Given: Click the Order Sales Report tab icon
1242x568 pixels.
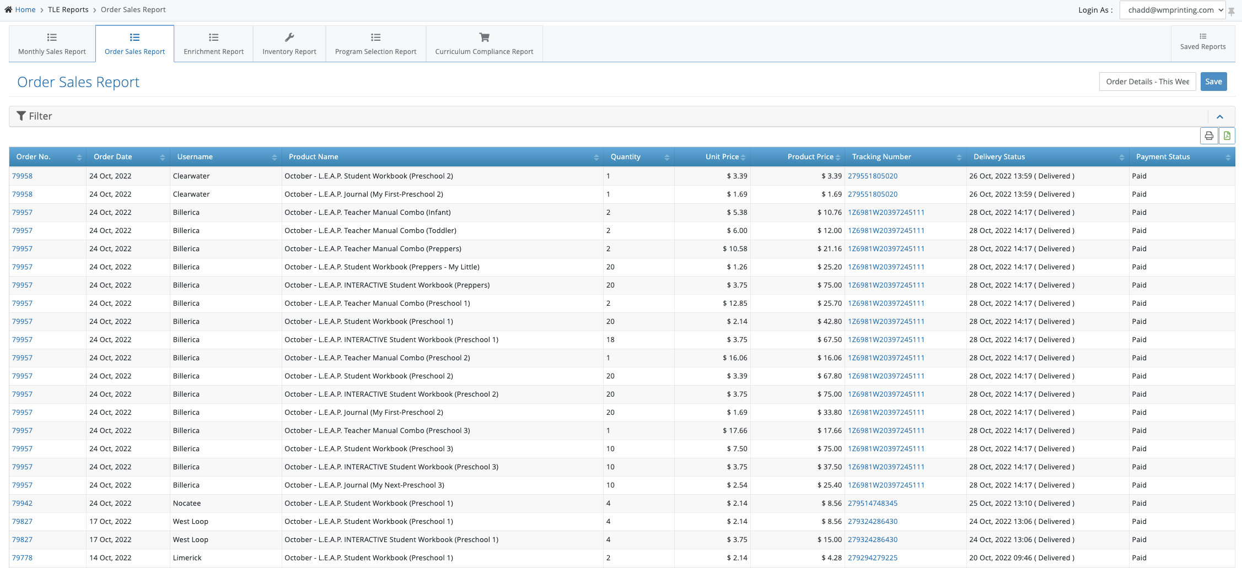Looking at the screenshot, I should [x=135, y=37].
